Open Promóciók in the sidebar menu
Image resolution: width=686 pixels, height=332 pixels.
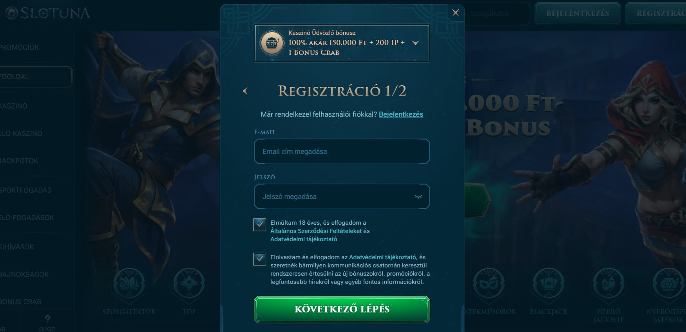[20, 47]
